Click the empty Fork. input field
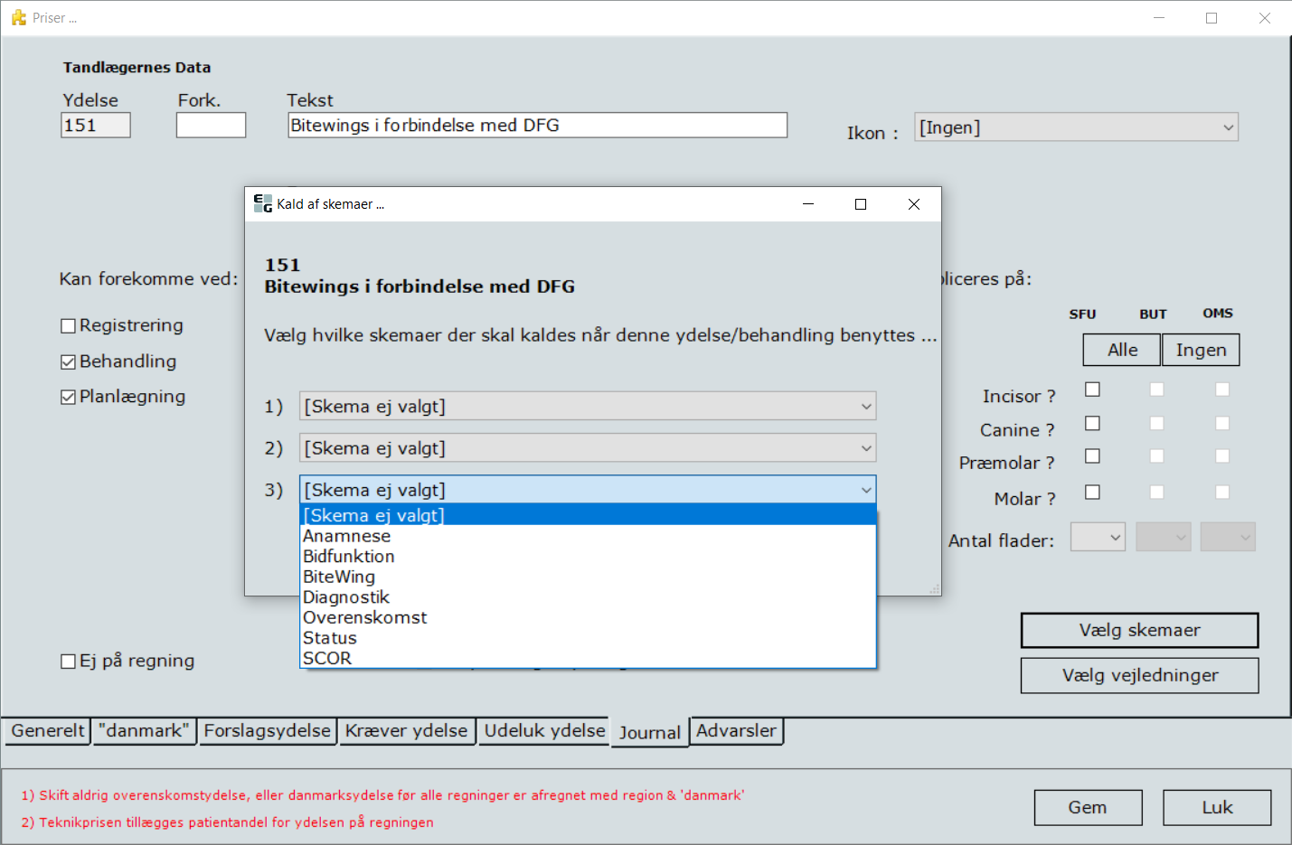 click(x=211, y=126)
